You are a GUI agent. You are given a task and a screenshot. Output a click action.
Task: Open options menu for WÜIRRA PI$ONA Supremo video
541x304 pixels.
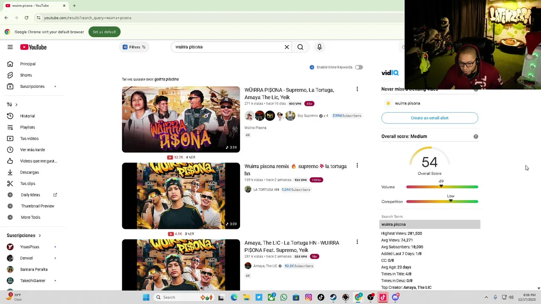(x=357, y=89)
